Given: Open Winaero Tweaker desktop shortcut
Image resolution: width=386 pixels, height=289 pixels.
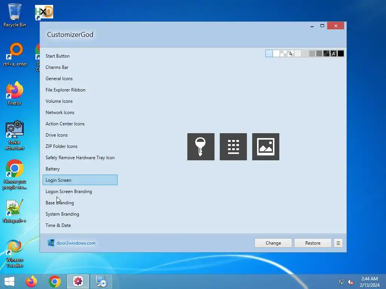Looking at the screenshot, I should (x=15, y=253).
